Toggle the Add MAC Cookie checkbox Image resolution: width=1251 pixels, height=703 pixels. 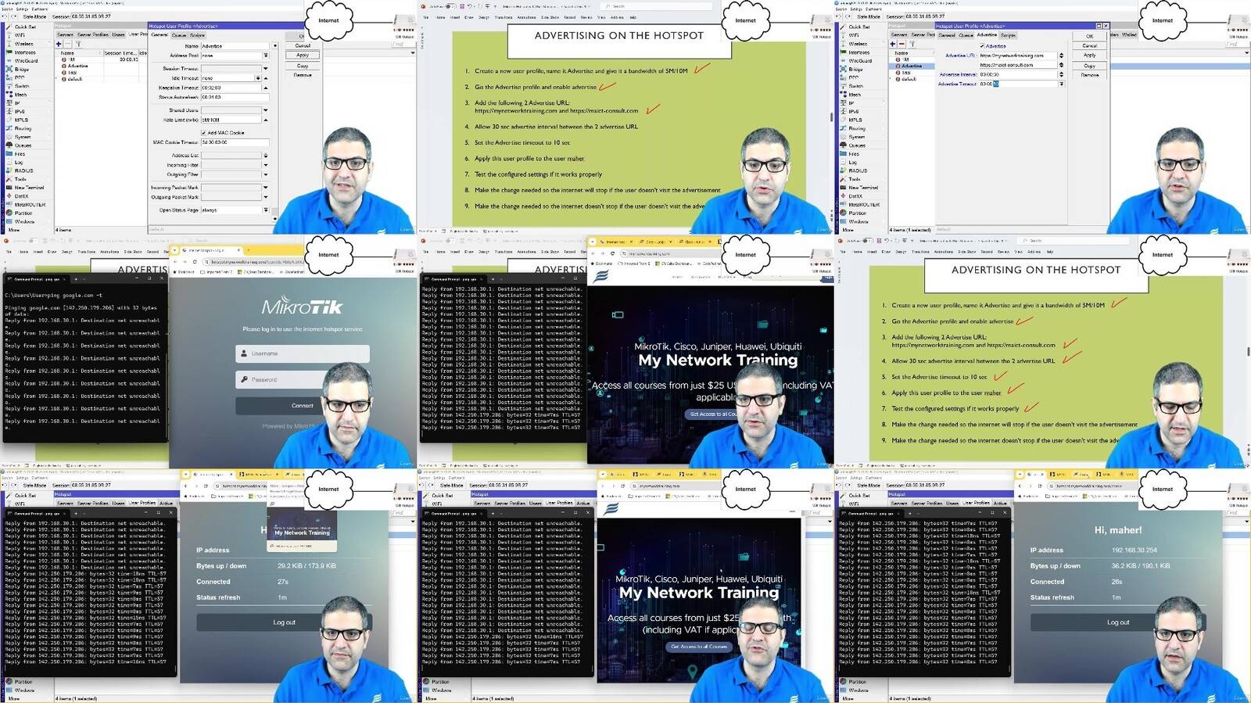pos(203,133)
